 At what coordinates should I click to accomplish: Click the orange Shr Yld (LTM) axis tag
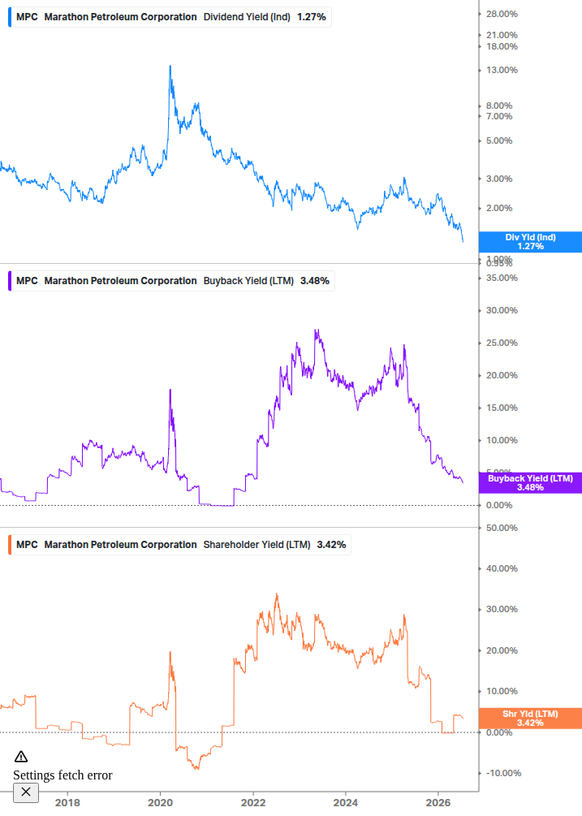point(530,719)
